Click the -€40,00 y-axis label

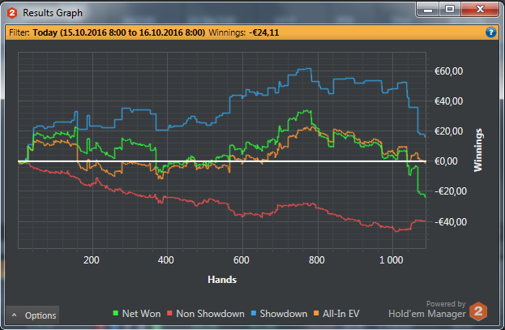point(451,221)
